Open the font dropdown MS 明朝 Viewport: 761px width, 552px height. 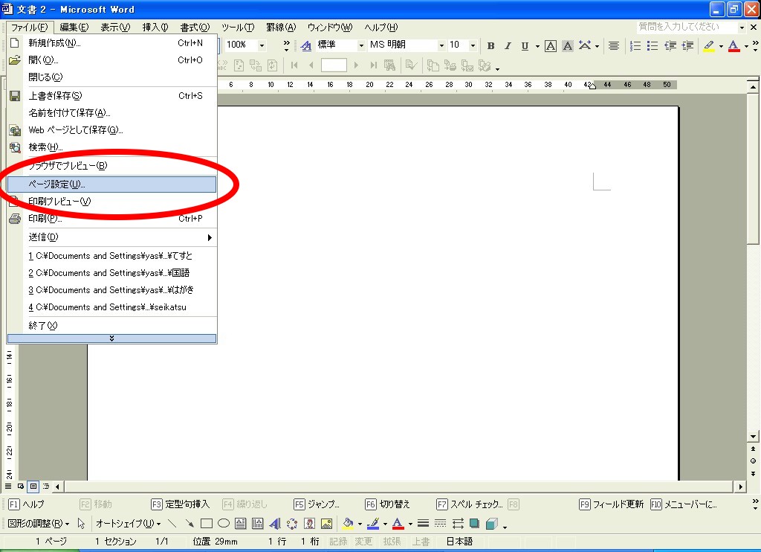click(441, 45)
